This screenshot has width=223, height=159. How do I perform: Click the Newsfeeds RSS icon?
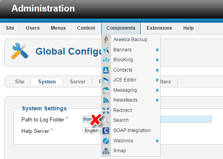pos(106,100)
